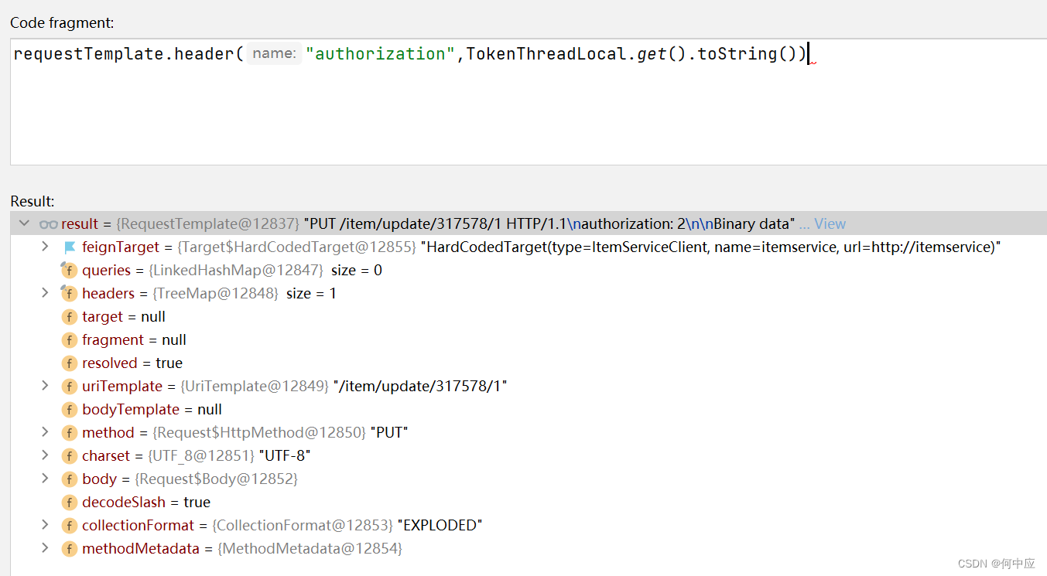Collapse the result node with the chevron
Screen dimensions: 1047x576
[x=23, y=223]
